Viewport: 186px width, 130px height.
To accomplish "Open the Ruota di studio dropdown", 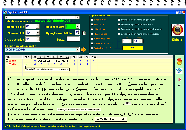I will click(77, 26).
